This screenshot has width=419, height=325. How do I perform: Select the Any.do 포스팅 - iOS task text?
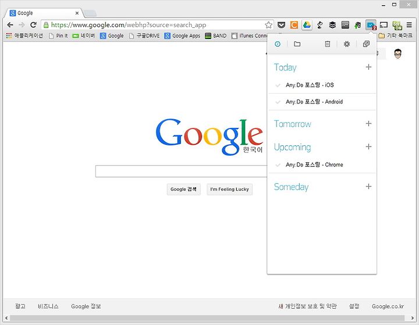point(310,85)
